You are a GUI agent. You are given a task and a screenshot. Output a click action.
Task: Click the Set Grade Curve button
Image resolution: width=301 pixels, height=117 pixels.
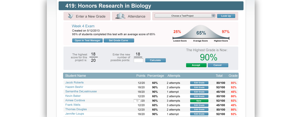click(x=119, y=40)
